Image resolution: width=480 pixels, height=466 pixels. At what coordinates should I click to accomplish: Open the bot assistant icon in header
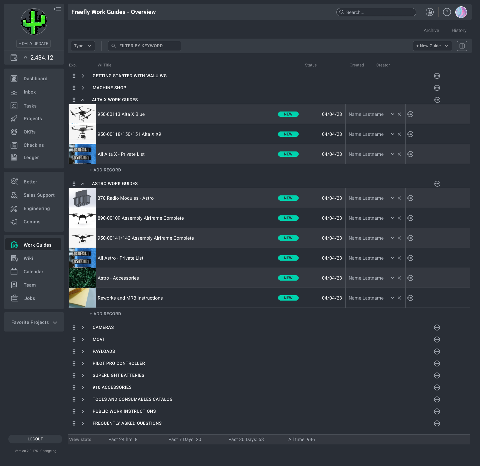click(430, 12)
